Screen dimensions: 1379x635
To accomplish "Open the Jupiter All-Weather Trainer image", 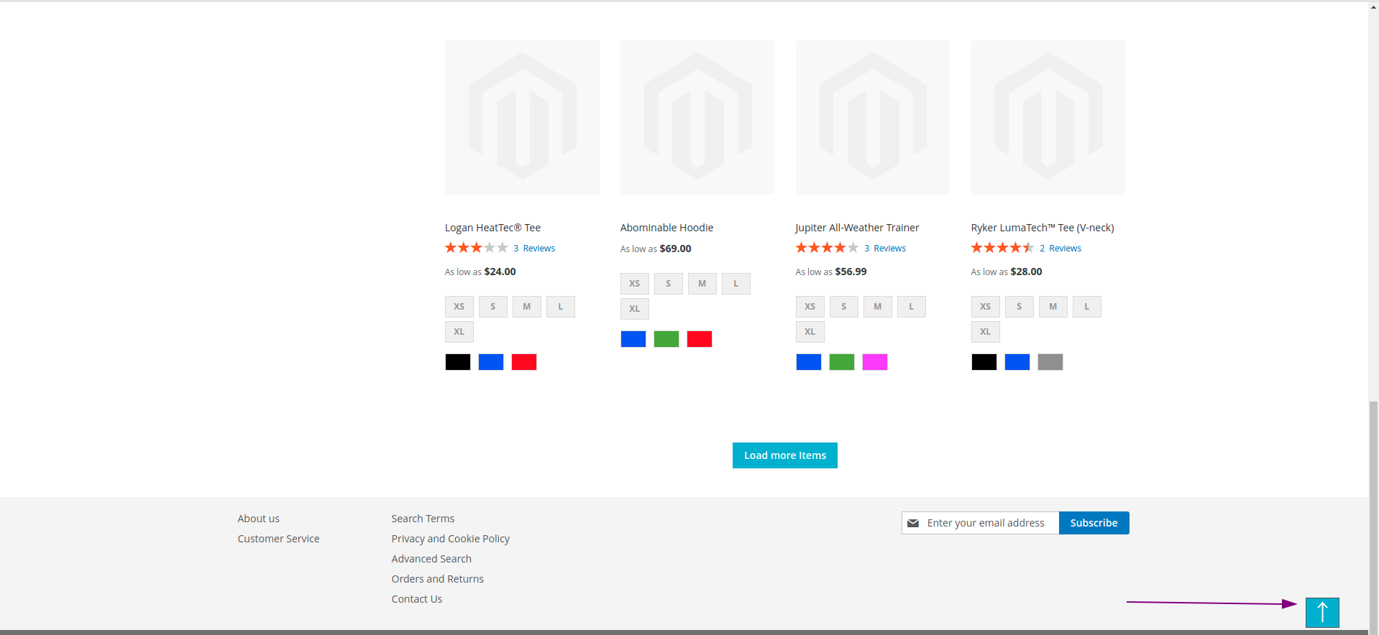I will 873,117.
